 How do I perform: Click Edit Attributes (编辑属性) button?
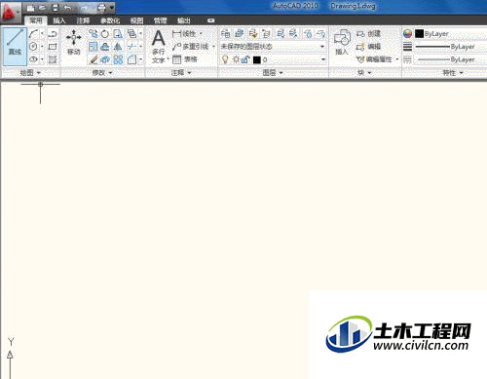(374, 59)
